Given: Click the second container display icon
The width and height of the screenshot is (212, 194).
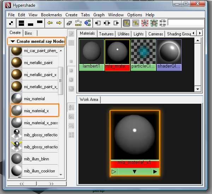Looking at the screenshot, I should (136, 23).
